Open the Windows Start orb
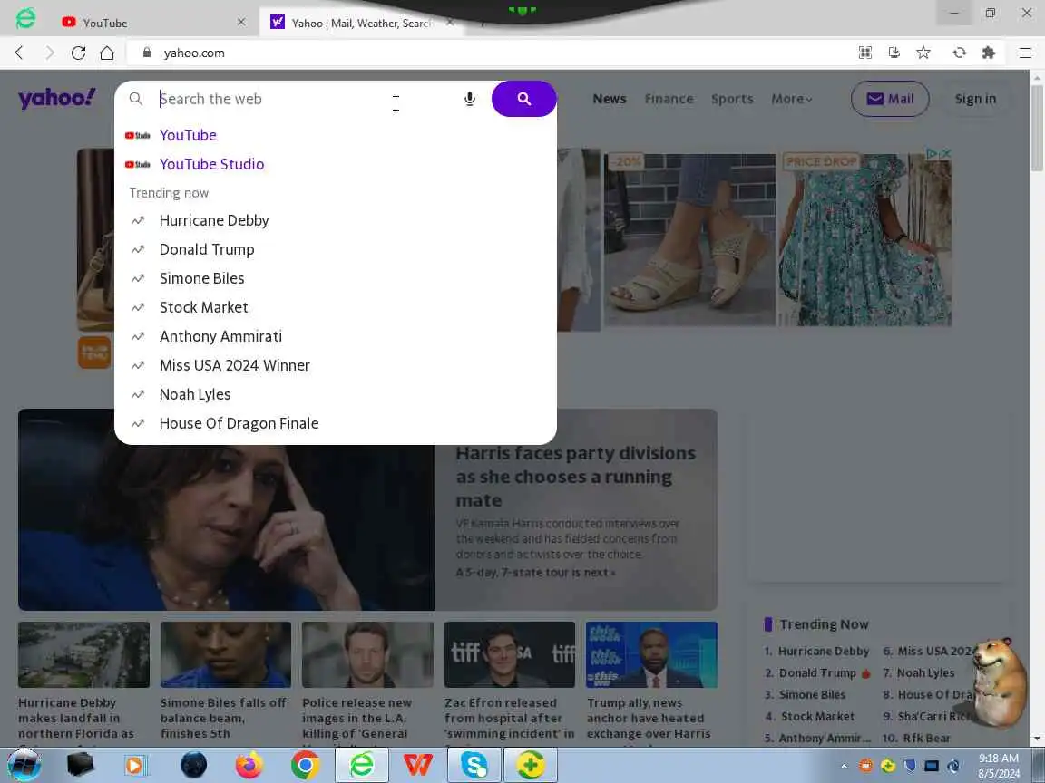Image resolution: width=1045 pixels, height=783 pixels. (24, 765)
